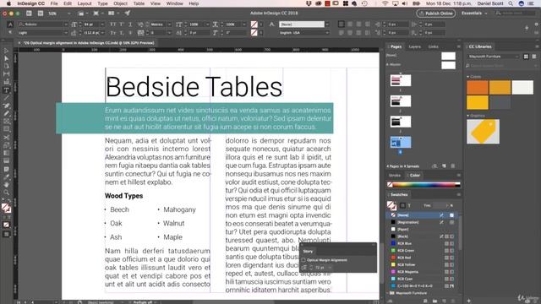The image size is (541, 304).
Task: Open the Type menu
Action: tap(102, 3)
